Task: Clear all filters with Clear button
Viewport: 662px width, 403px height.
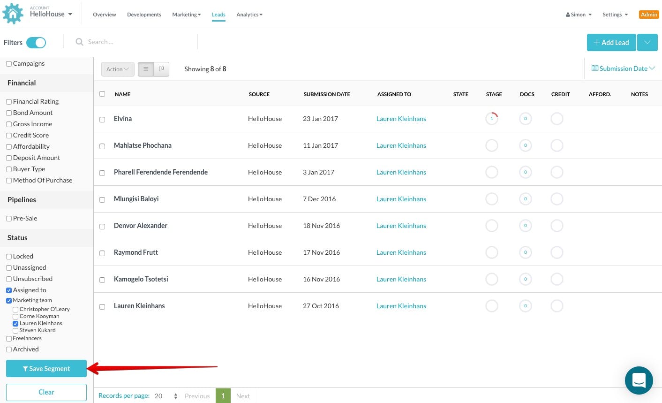Action: pos(46,392)
